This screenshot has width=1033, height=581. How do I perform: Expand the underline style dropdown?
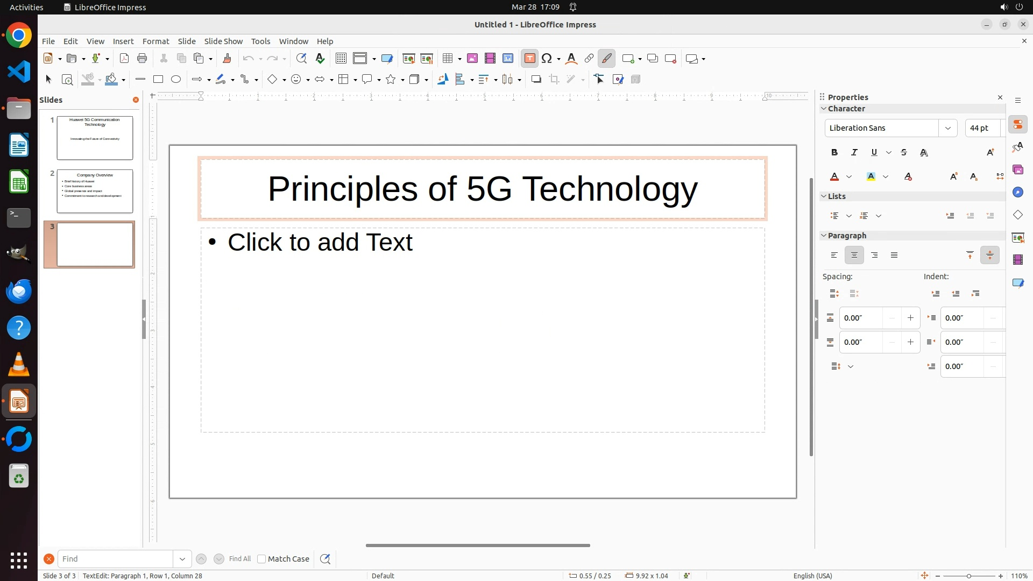pyautogui.click(x=889, y=153)
